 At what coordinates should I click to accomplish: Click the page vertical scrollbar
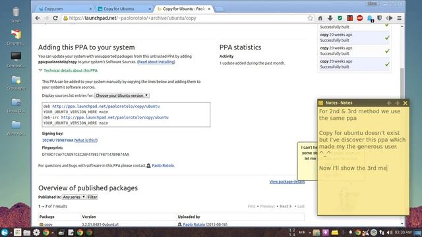tap(402, 125)
